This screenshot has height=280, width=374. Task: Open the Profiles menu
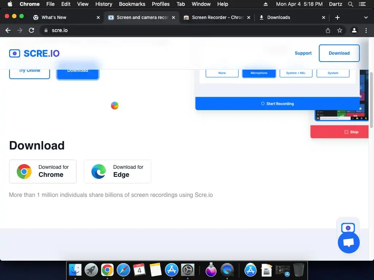tap(161, 4)
